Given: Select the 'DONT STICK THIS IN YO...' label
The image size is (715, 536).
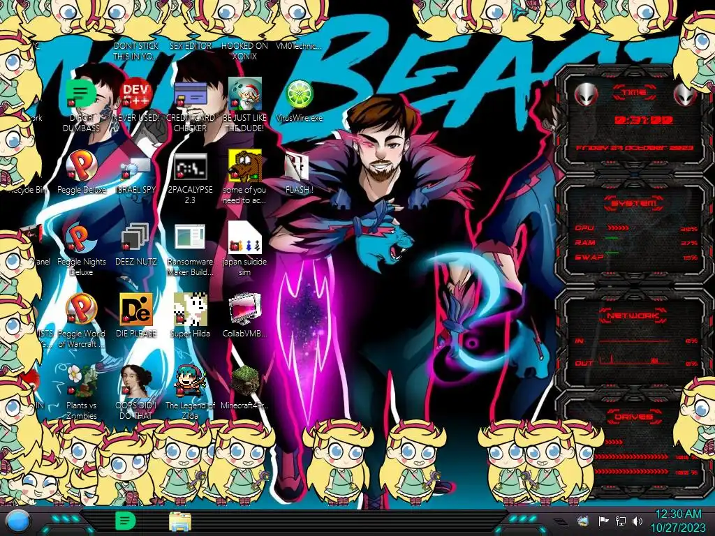Looking at the screenshot, I should pos(136,51).
